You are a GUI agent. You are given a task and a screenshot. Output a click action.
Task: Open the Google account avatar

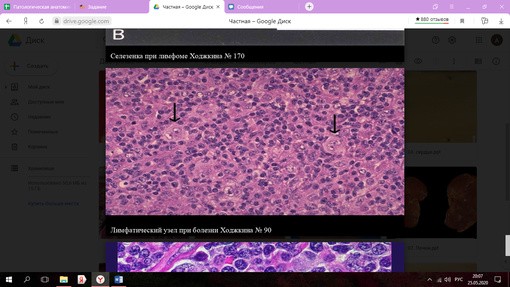tap(497, 40)
